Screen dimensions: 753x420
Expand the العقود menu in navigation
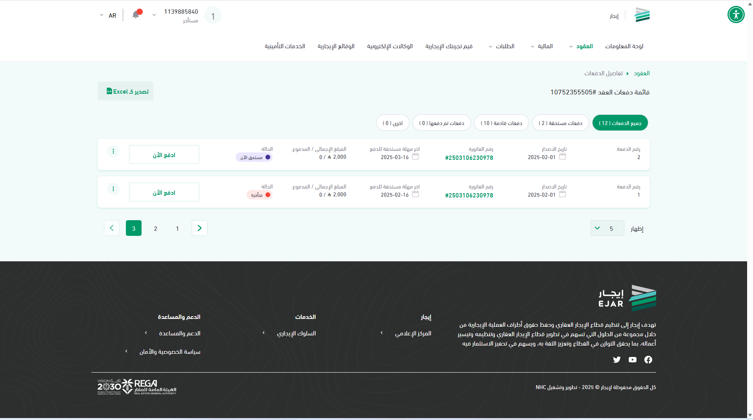[581, 46]
